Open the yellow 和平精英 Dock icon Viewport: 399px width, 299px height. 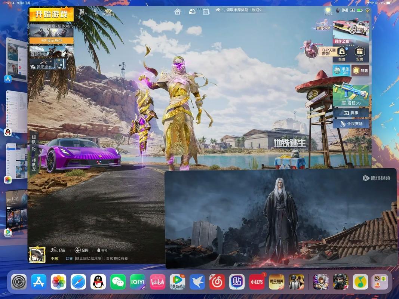[277, 282]
